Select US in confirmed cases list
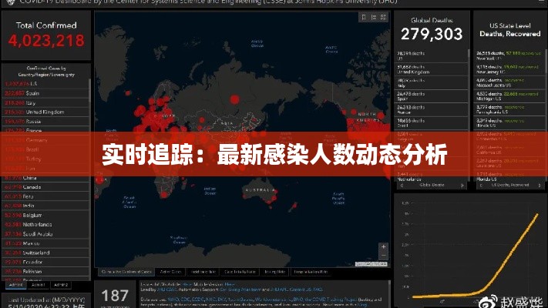This screenshot has height=308, width=548. 45,84
